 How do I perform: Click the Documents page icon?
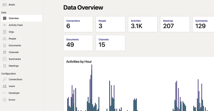5,45
